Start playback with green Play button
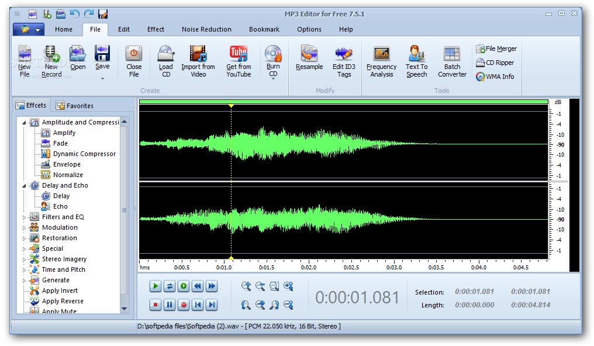 (156, 286)
